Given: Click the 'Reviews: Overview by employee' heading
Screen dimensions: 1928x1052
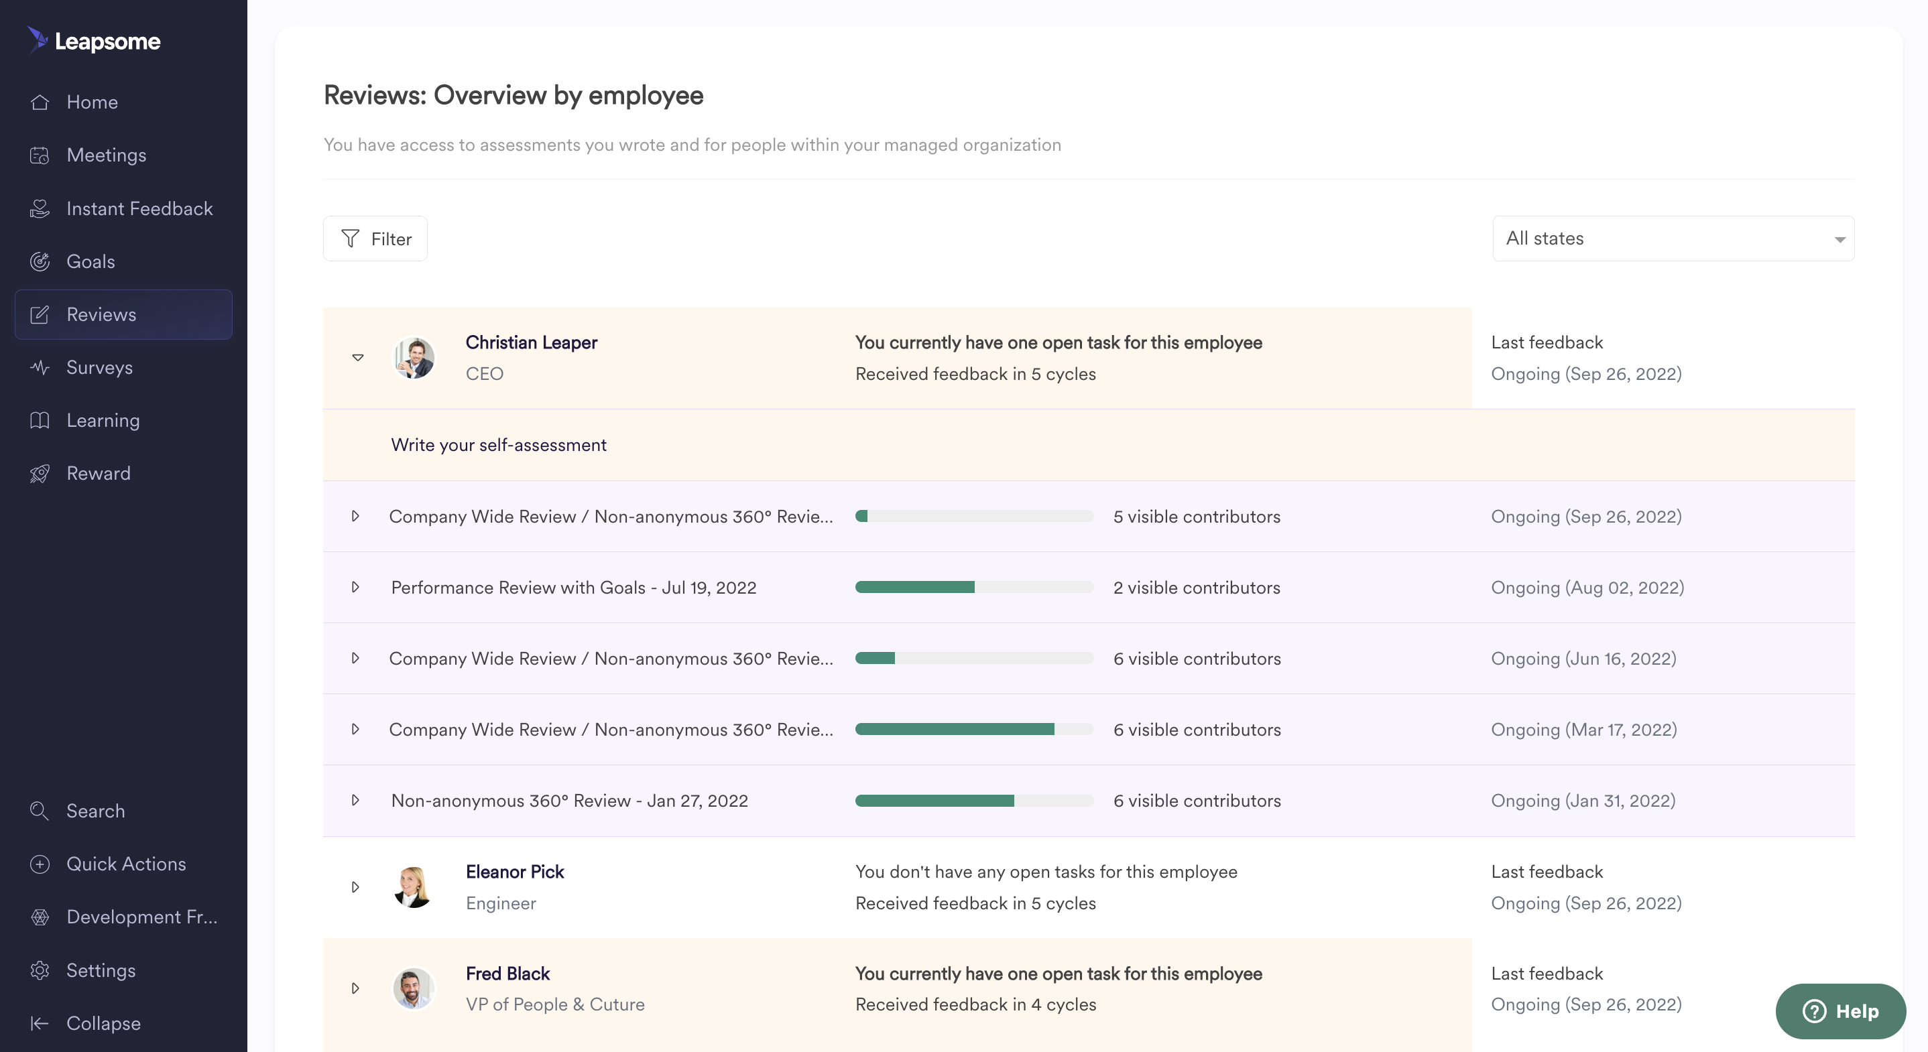Looking at the screenshot, I should coord(514,95).
